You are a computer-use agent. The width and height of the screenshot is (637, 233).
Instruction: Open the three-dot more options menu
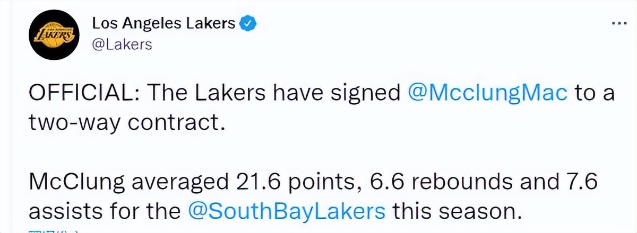[619, 24]
